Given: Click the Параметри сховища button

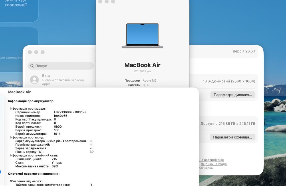Looking at the screenshot, I should (232, 137).
